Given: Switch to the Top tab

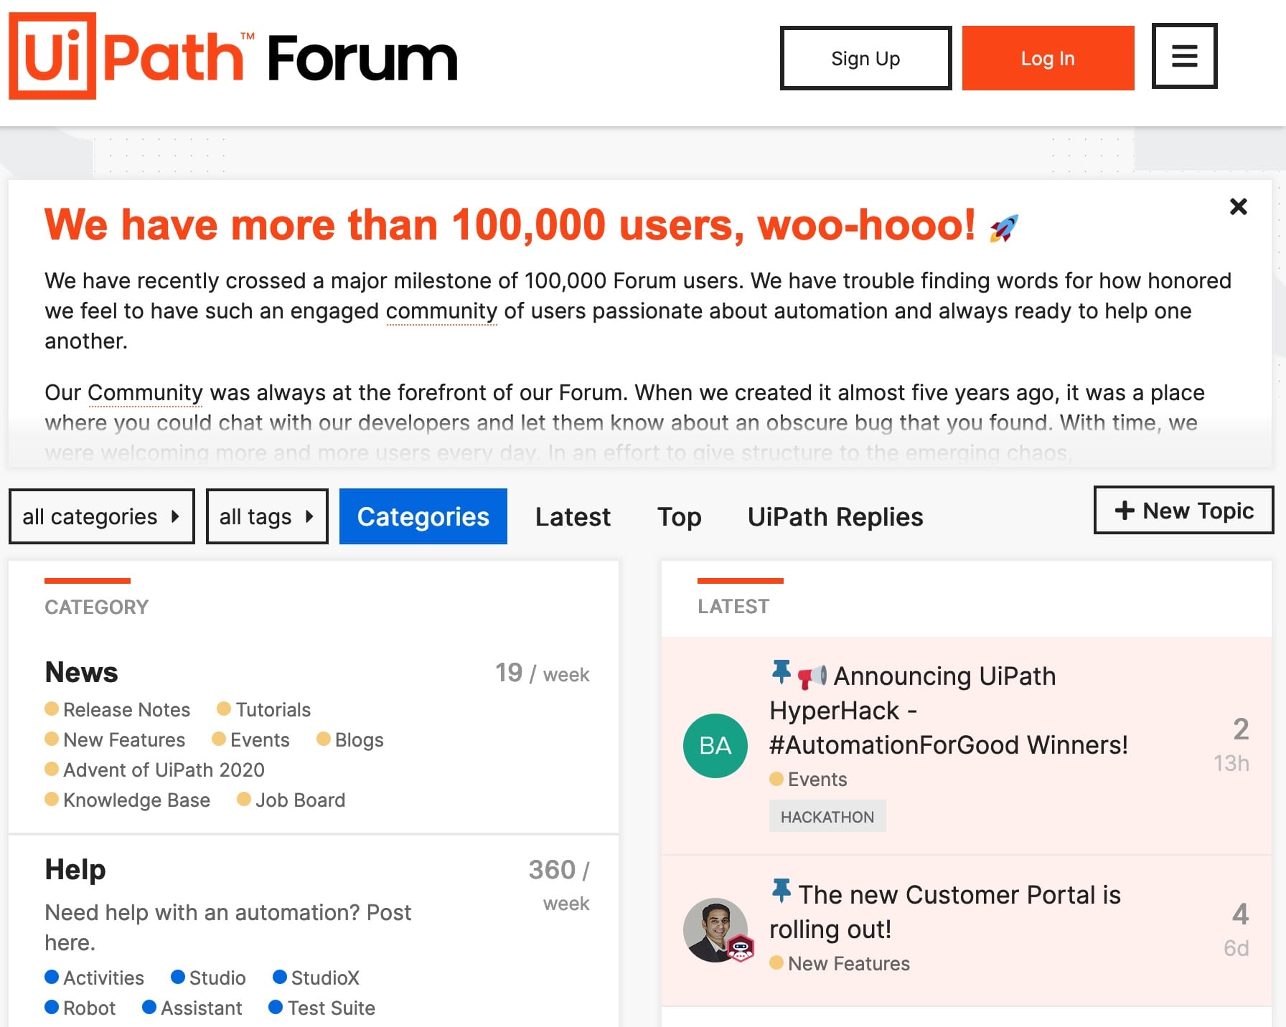Looking at the screenshot, I should [679, 516].
